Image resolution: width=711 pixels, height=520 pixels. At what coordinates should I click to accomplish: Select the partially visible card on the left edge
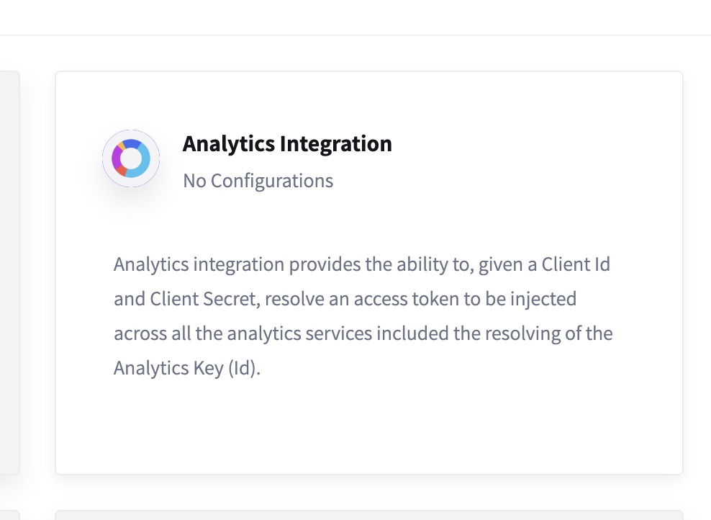tap(9, 272)
